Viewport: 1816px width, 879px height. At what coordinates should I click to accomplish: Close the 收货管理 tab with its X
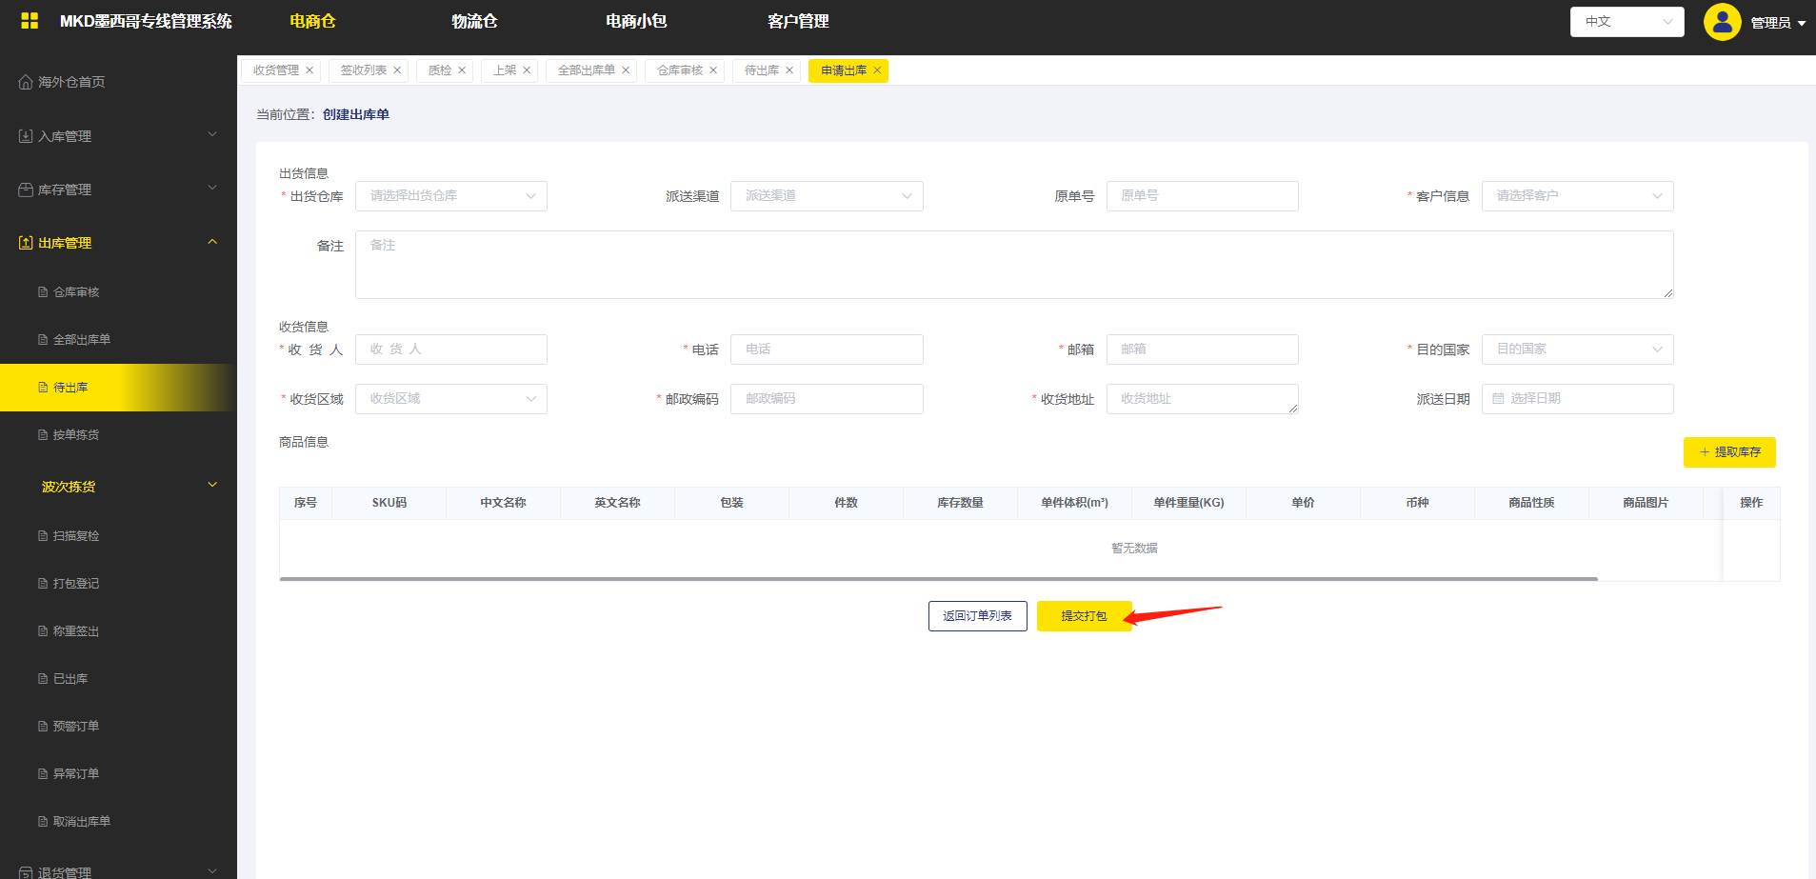(x=309, y=70)
